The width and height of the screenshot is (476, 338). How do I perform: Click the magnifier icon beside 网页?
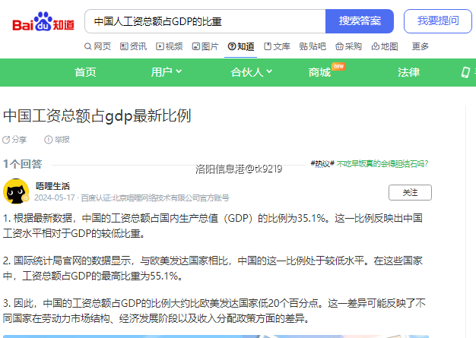tap(87, 46)
